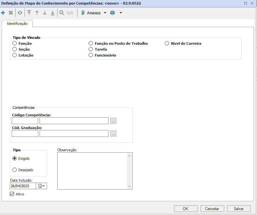Click the magnifier search icon
This screenshot has height=215, width=257.
tap(61, 13)
